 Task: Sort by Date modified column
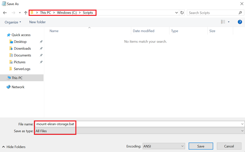click(143, 31)
